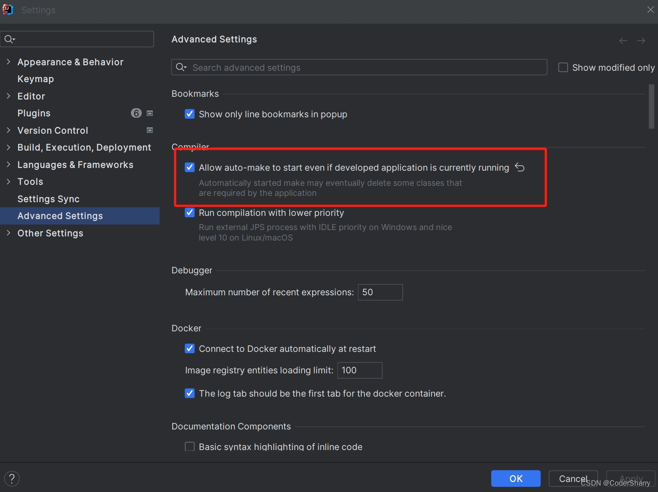Click the Cancel button
This screenshot has width=658, height=492.
(573, 479)
